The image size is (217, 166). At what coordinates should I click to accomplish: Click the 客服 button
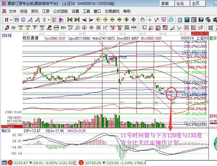(167, 3)
